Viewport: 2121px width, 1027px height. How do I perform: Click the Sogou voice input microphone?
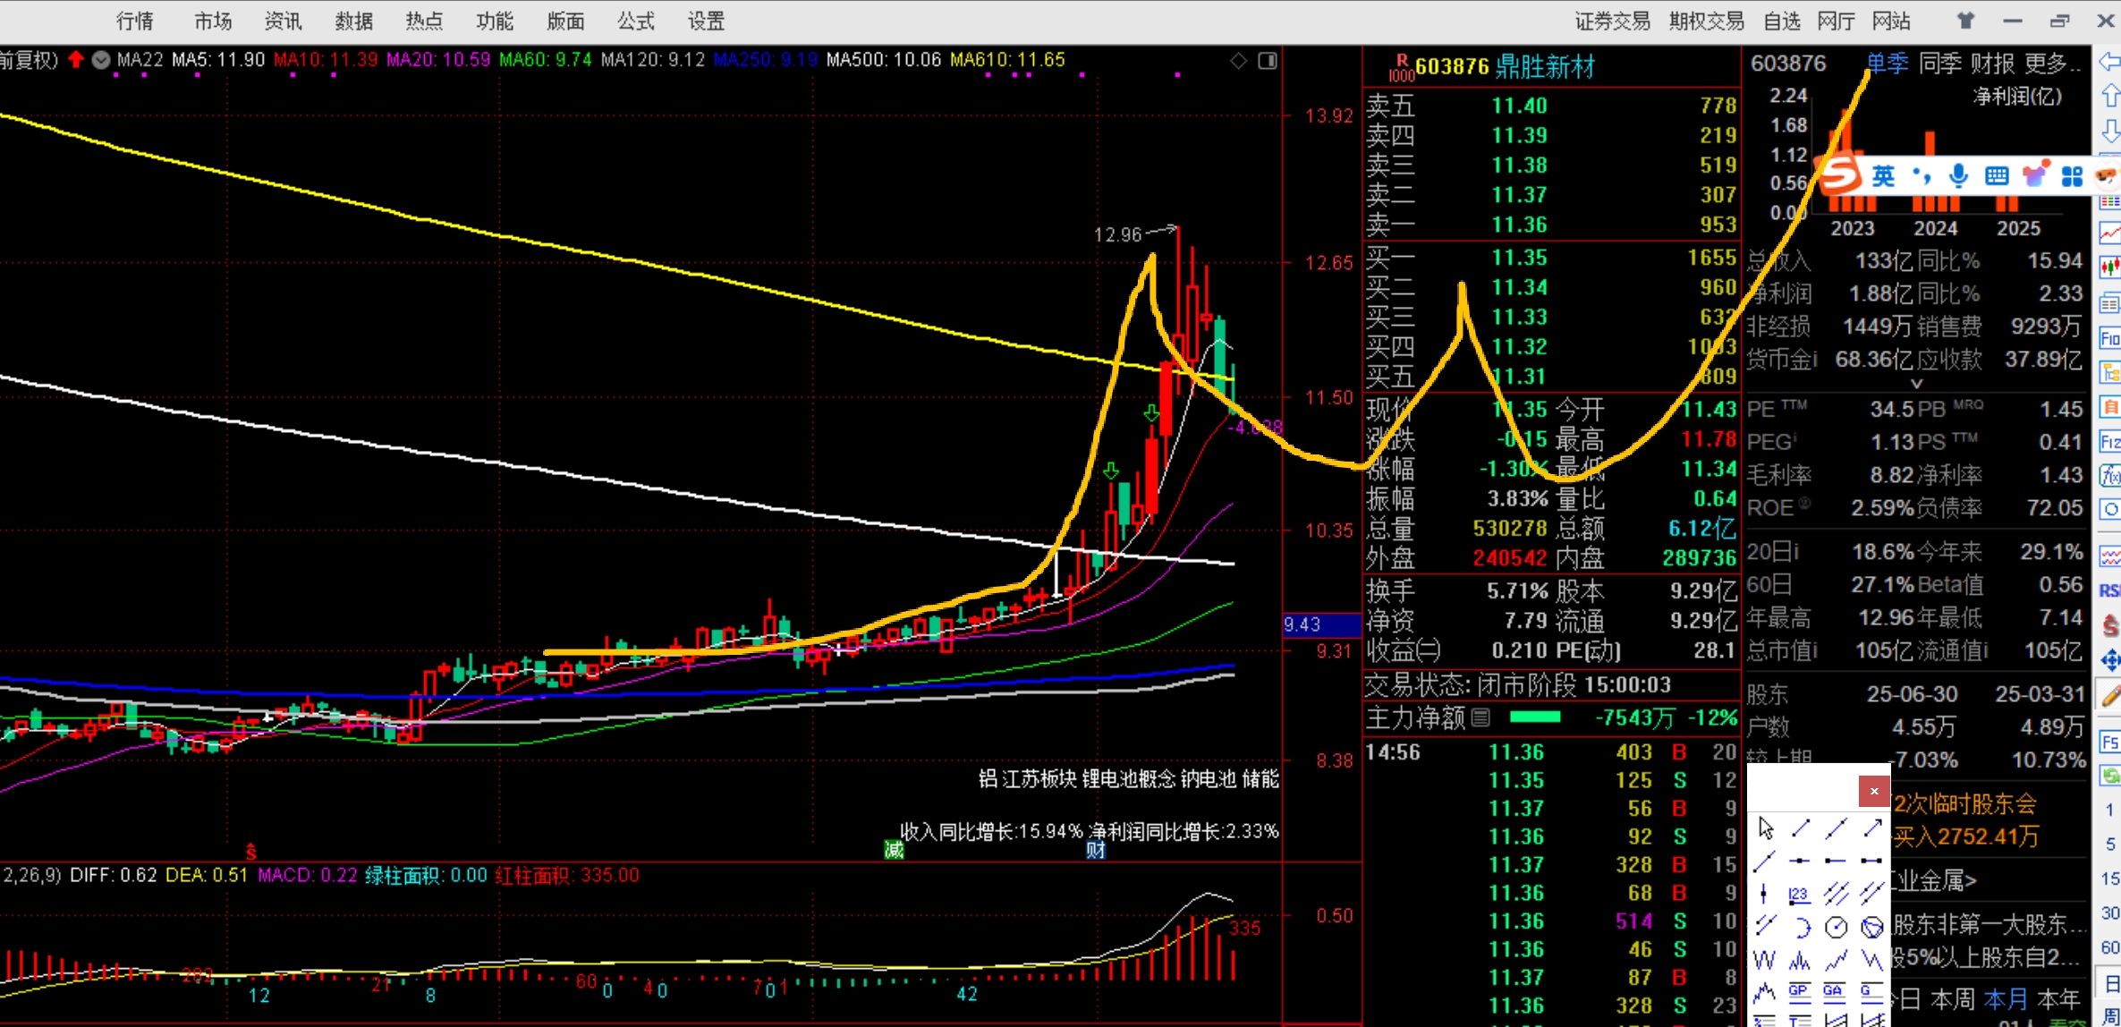[1959, 175]
